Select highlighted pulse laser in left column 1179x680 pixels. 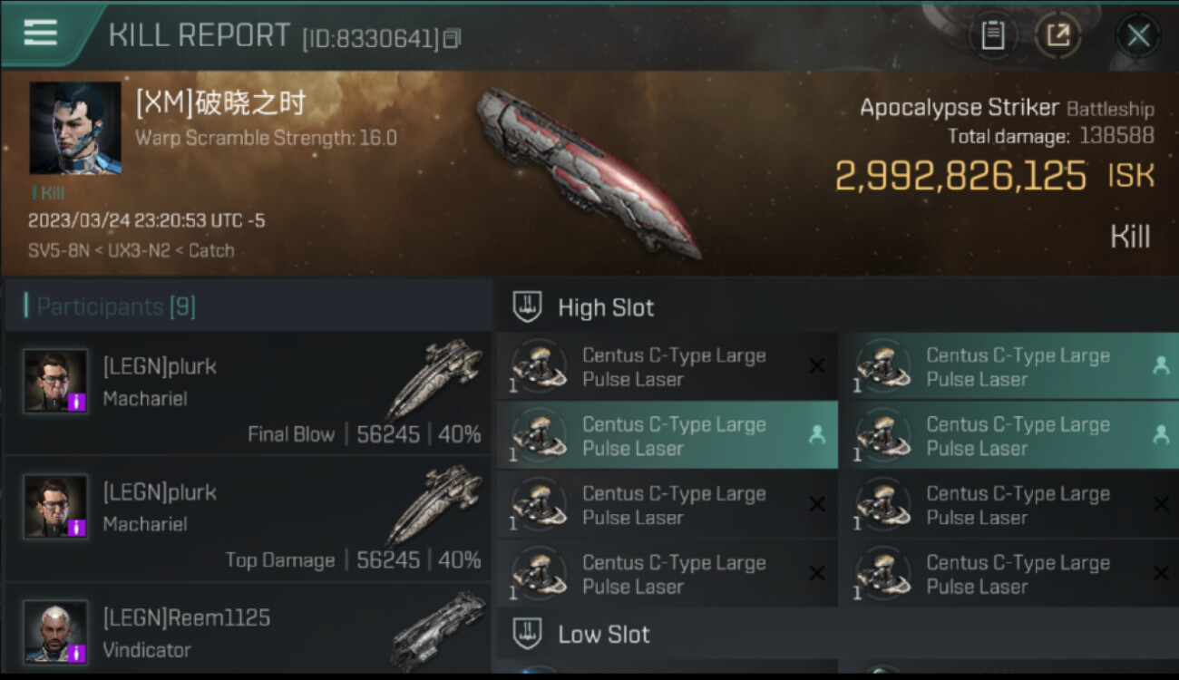point(667,435)
